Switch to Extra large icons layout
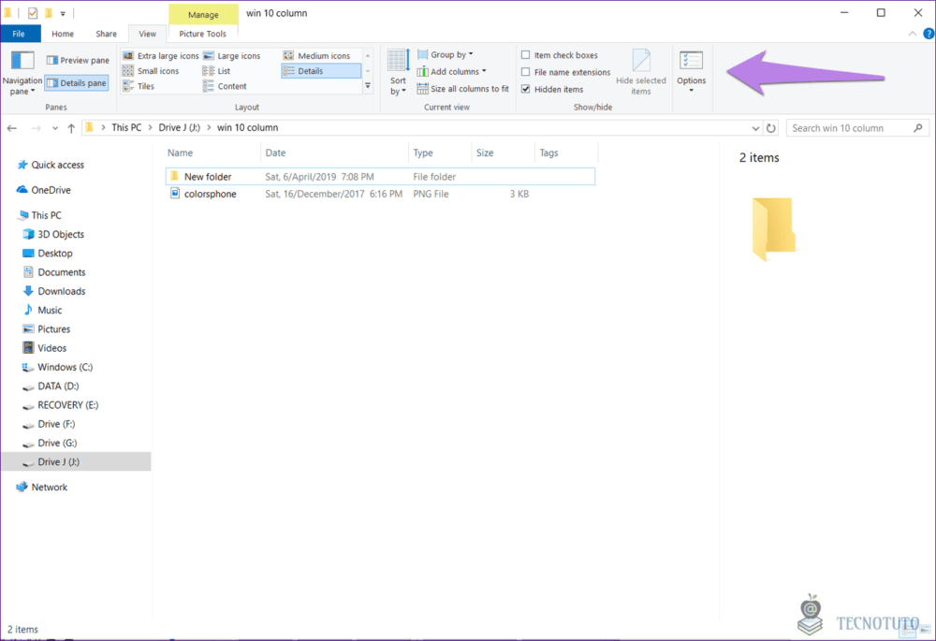 pyautogui.click(x=161, y=55)
